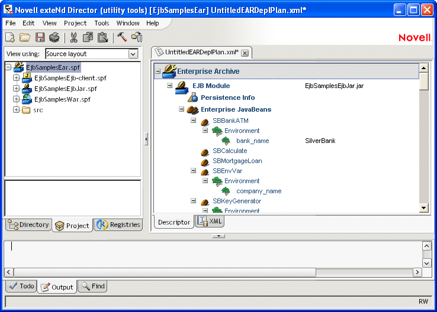Click the output pane collapse arrow

click(218, 236)
